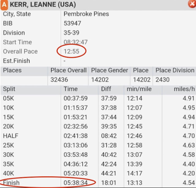Click the Split column header
The width and height of the screenshot is (196, 188).
click(x=9, y=89)
